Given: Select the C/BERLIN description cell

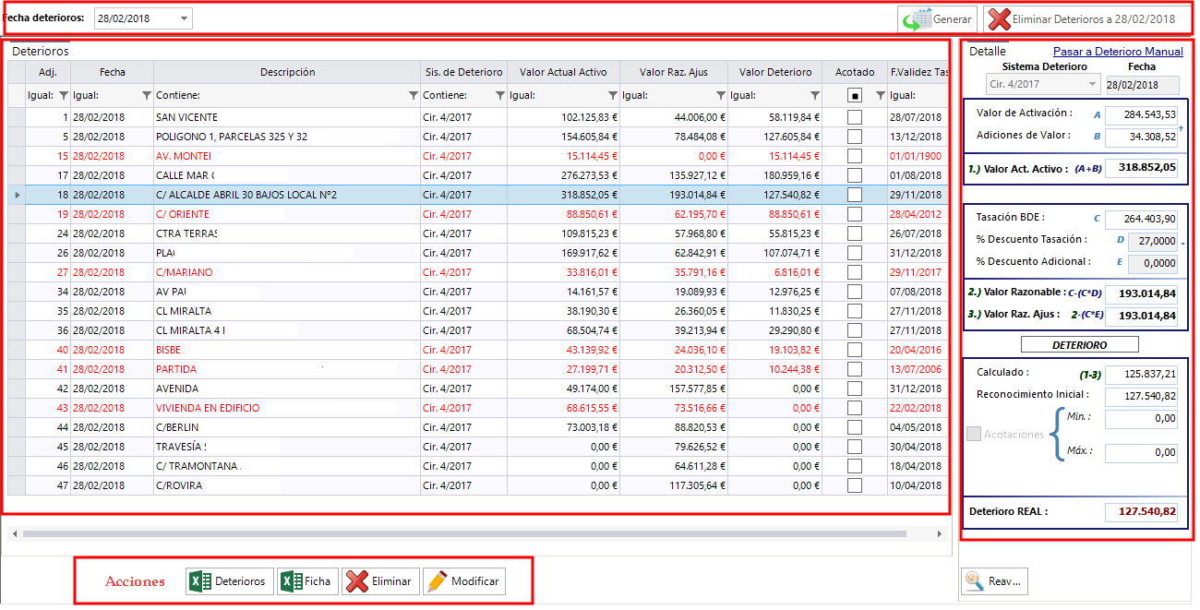Looking at the screenshot, I should click(x=287, y=427).
